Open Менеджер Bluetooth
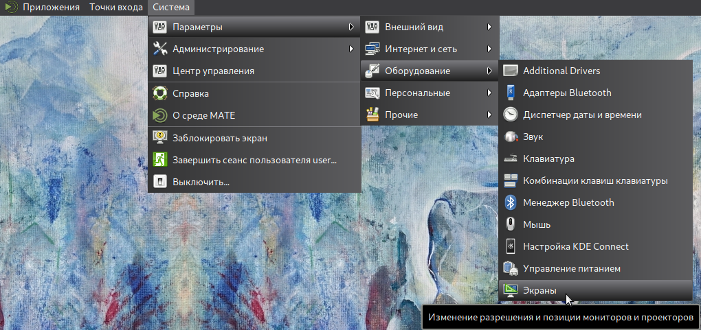 (595, 202)
